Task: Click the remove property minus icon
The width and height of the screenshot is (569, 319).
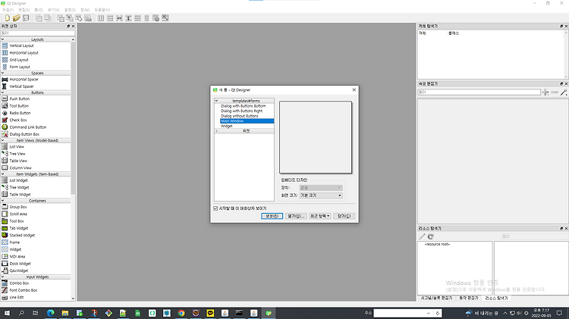Action: click(554, 92)
